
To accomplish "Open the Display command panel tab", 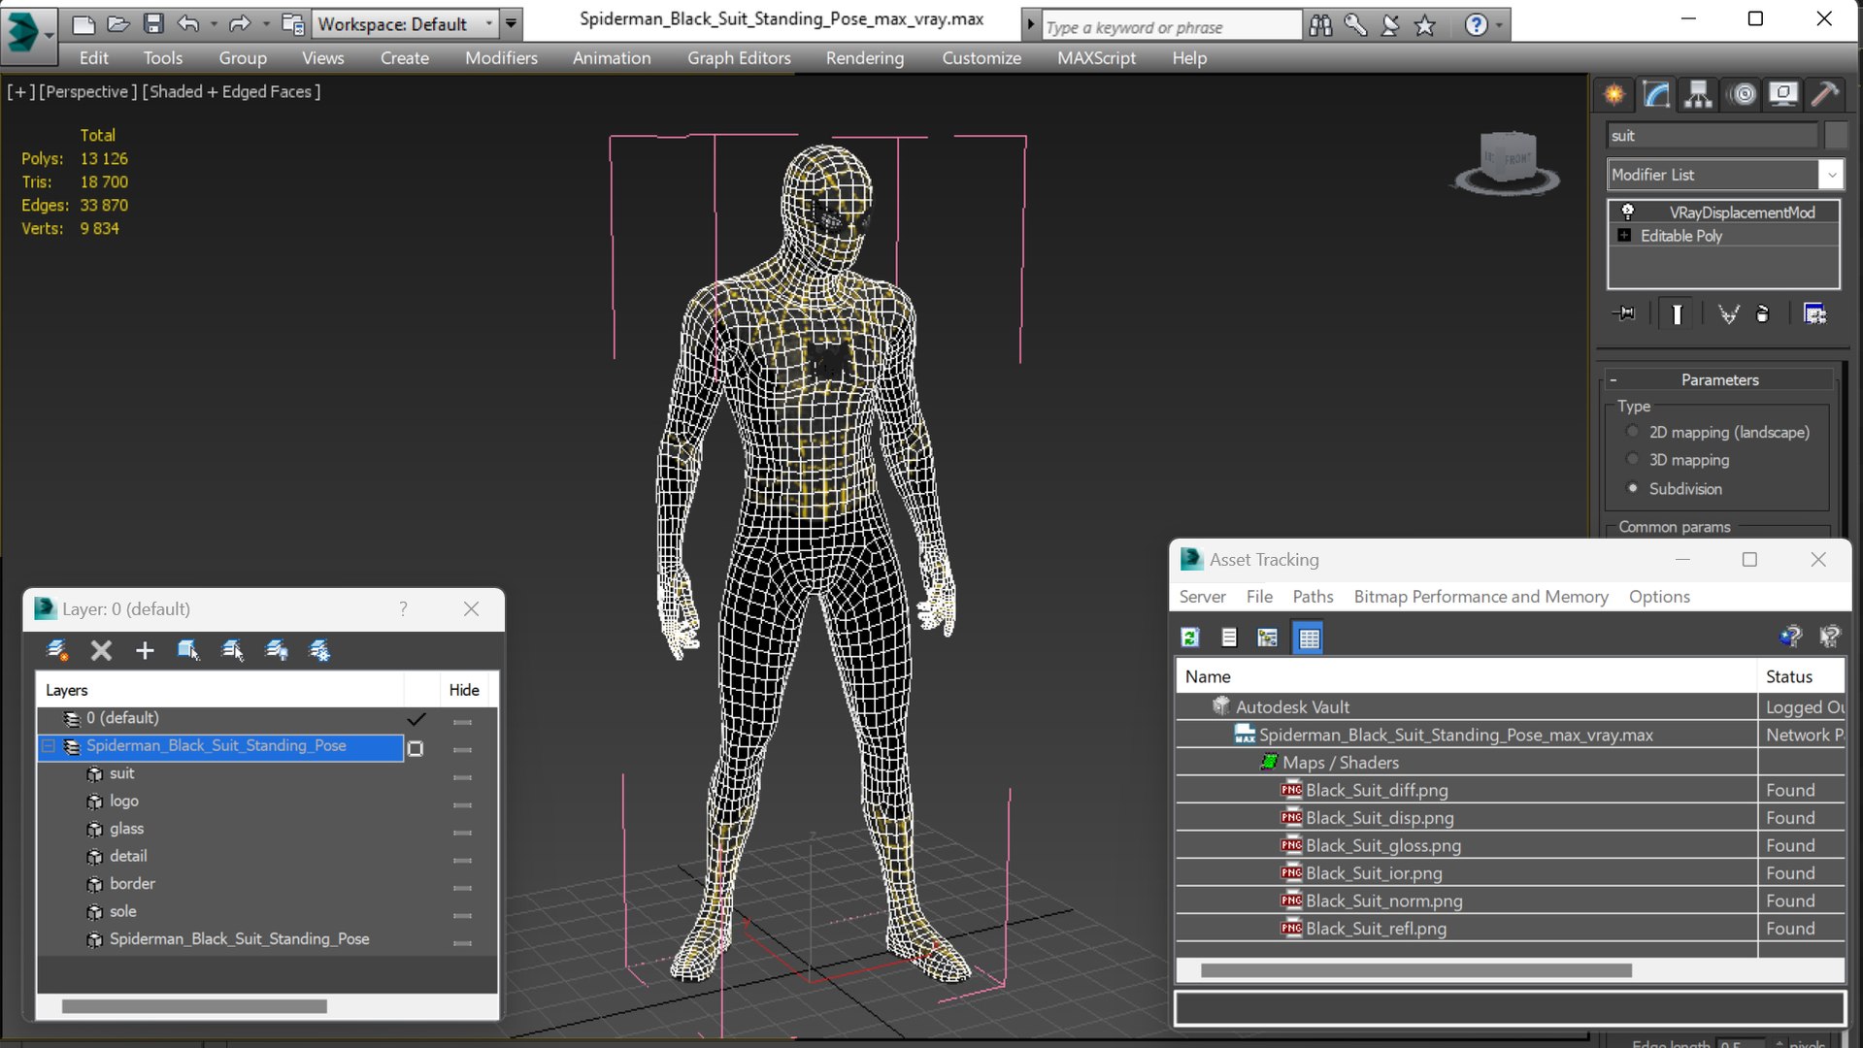I will [1783, 94].
